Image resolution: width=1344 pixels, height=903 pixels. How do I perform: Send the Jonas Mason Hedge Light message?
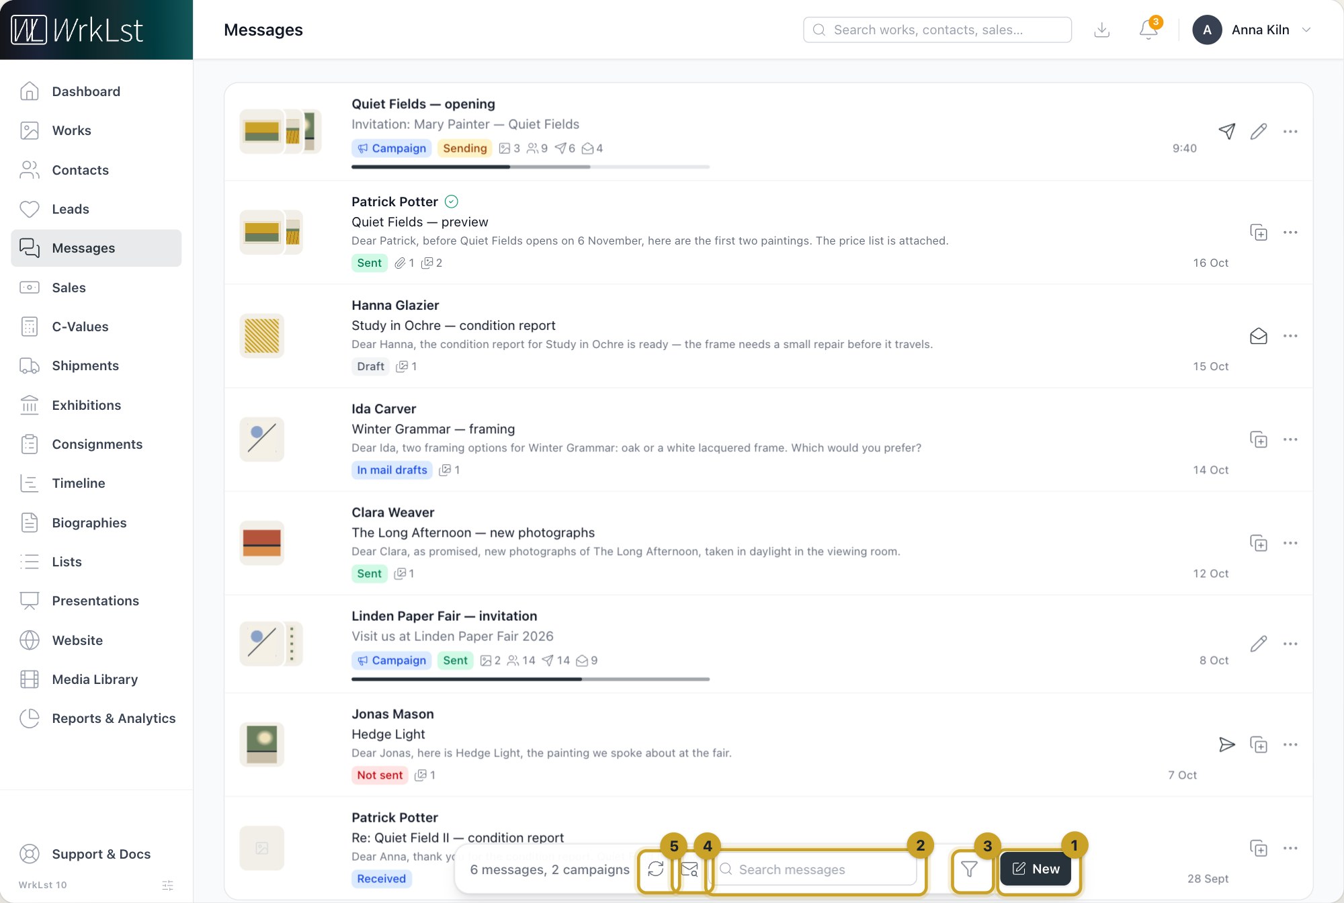pos(1226,744)
